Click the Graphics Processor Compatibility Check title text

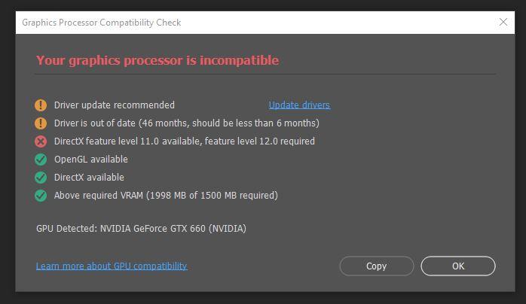pyautogui.click(x=101, y=23)
